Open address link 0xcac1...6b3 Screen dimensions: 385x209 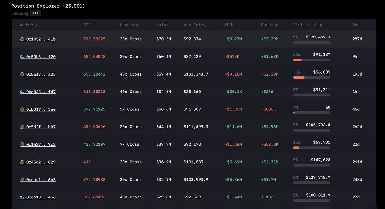tap(41, 180)
